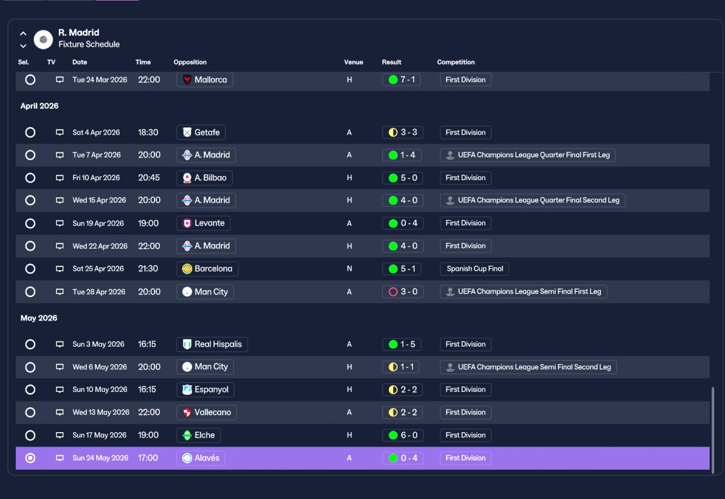Click the up chevron beside R. Madrid
The width and height of the screenshot is (725, 499).
(23, 33)
